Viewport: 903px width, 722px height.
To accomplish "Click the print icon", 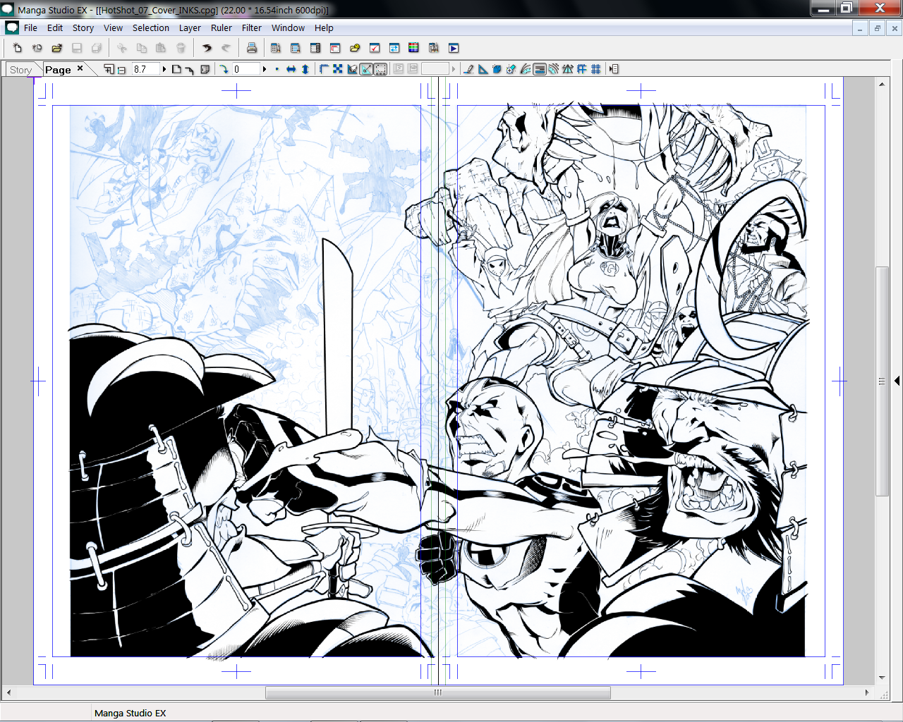I will click(252, 48).
